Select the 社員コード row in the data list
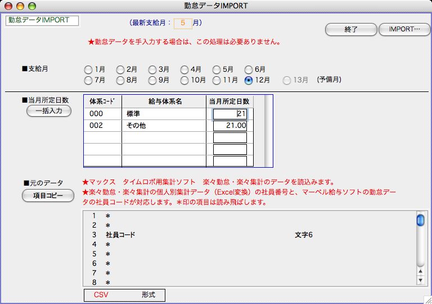 click(225, 235)
